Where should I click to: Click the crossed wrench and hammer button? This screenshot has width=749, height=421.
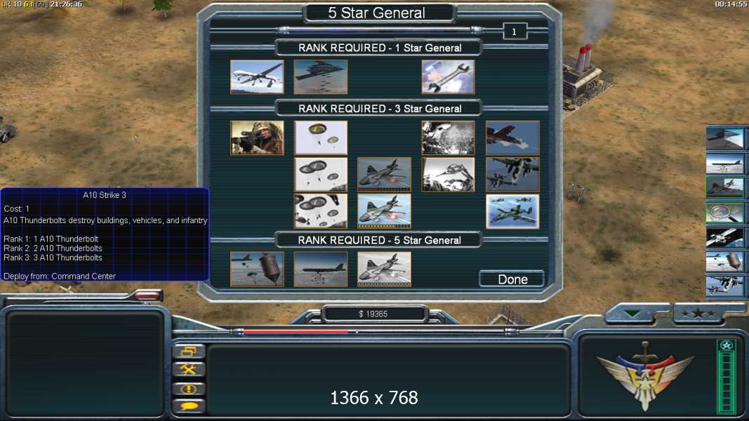(189, 370)
